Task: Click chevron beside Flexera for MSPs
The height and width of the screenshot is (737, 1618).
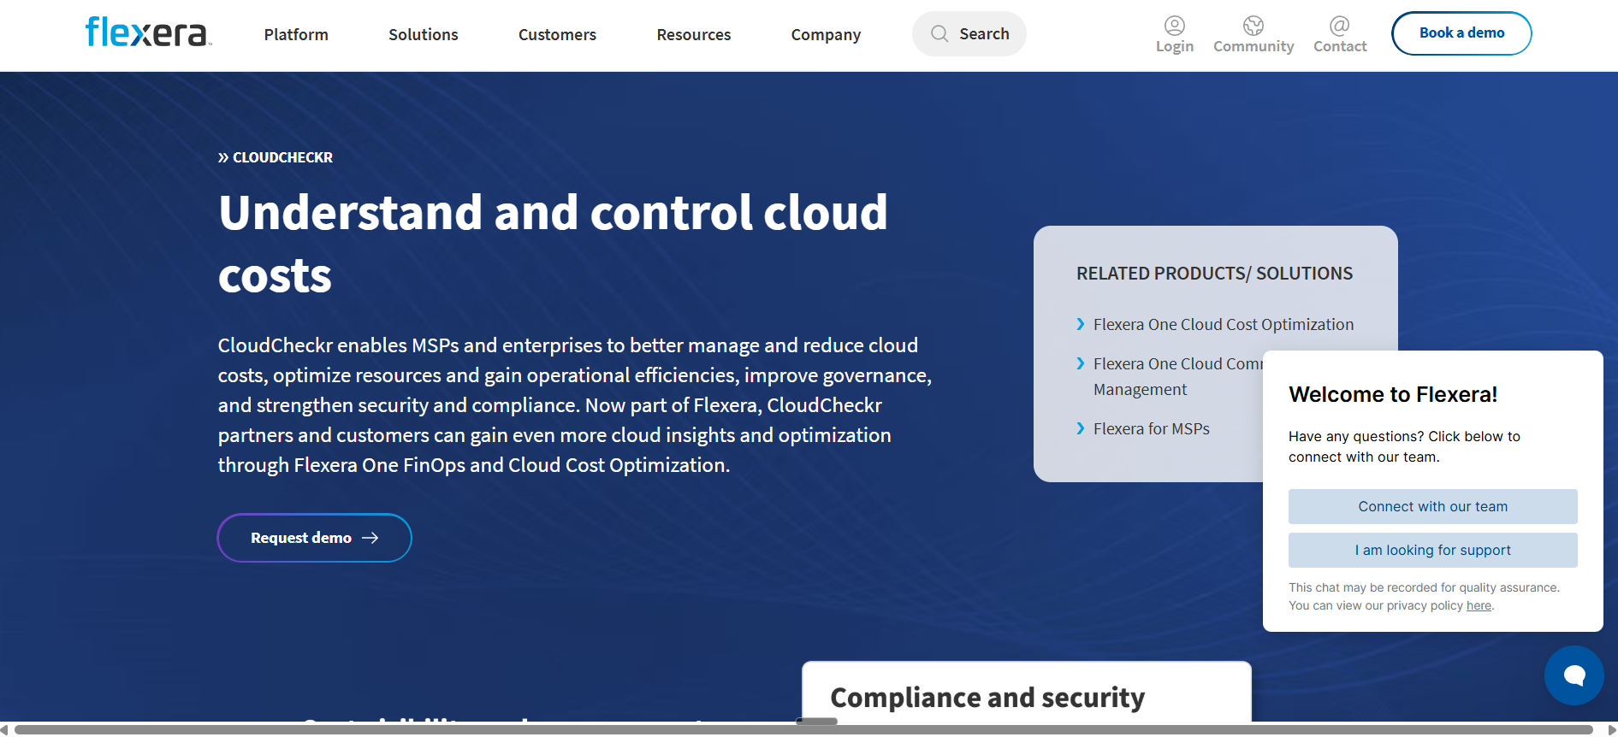Action: click(x=1081, y=428)
